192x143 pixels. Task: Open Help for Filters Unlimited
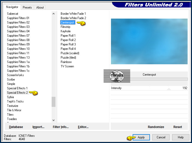coord(181,137)
